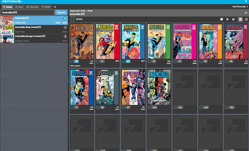The image size is (249, 151).
Task: Open the issue #6 cover with crimson spine
Action: (x=236, y=41)
